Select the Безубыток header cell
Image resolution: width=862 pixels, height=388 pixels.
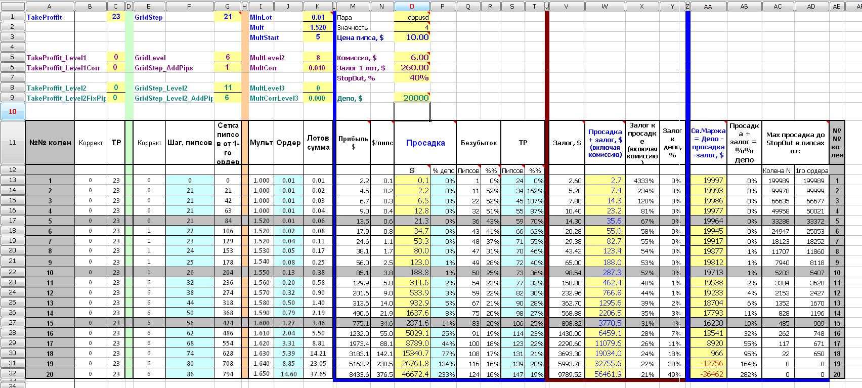pyautogui.click(x=479, y=143)
